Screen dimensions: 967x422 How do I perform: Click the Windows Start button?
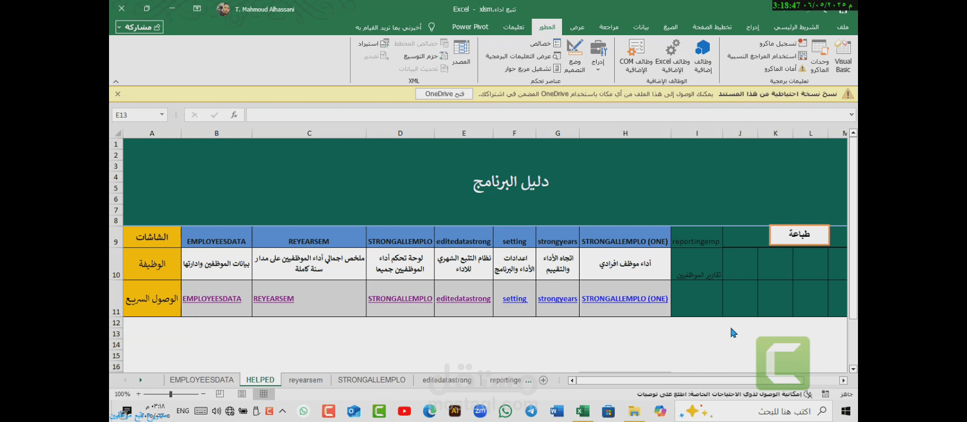click(x=846, y=411)
